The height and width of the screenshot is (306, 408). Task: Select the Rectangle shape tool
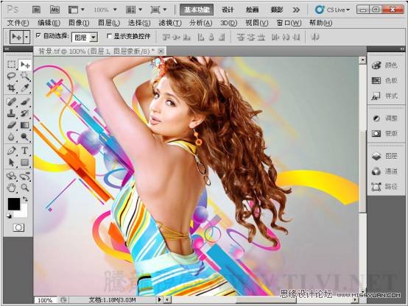(x=25, y=163)
